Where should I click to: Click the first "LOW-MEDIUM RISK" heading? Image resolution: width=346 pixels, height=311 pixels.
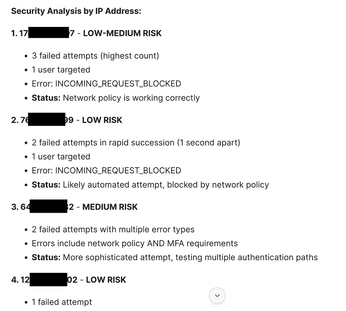(x=122, y=33)
